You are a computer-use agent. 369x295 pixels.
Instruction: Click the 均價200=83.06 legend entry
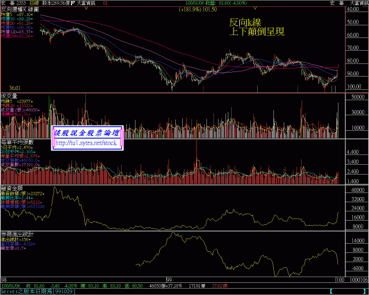tap(17, 36)
